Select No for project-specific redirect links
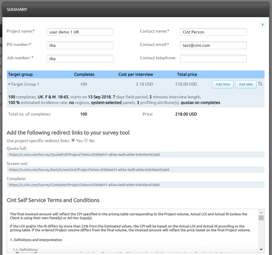 click(x=86, y=140)
